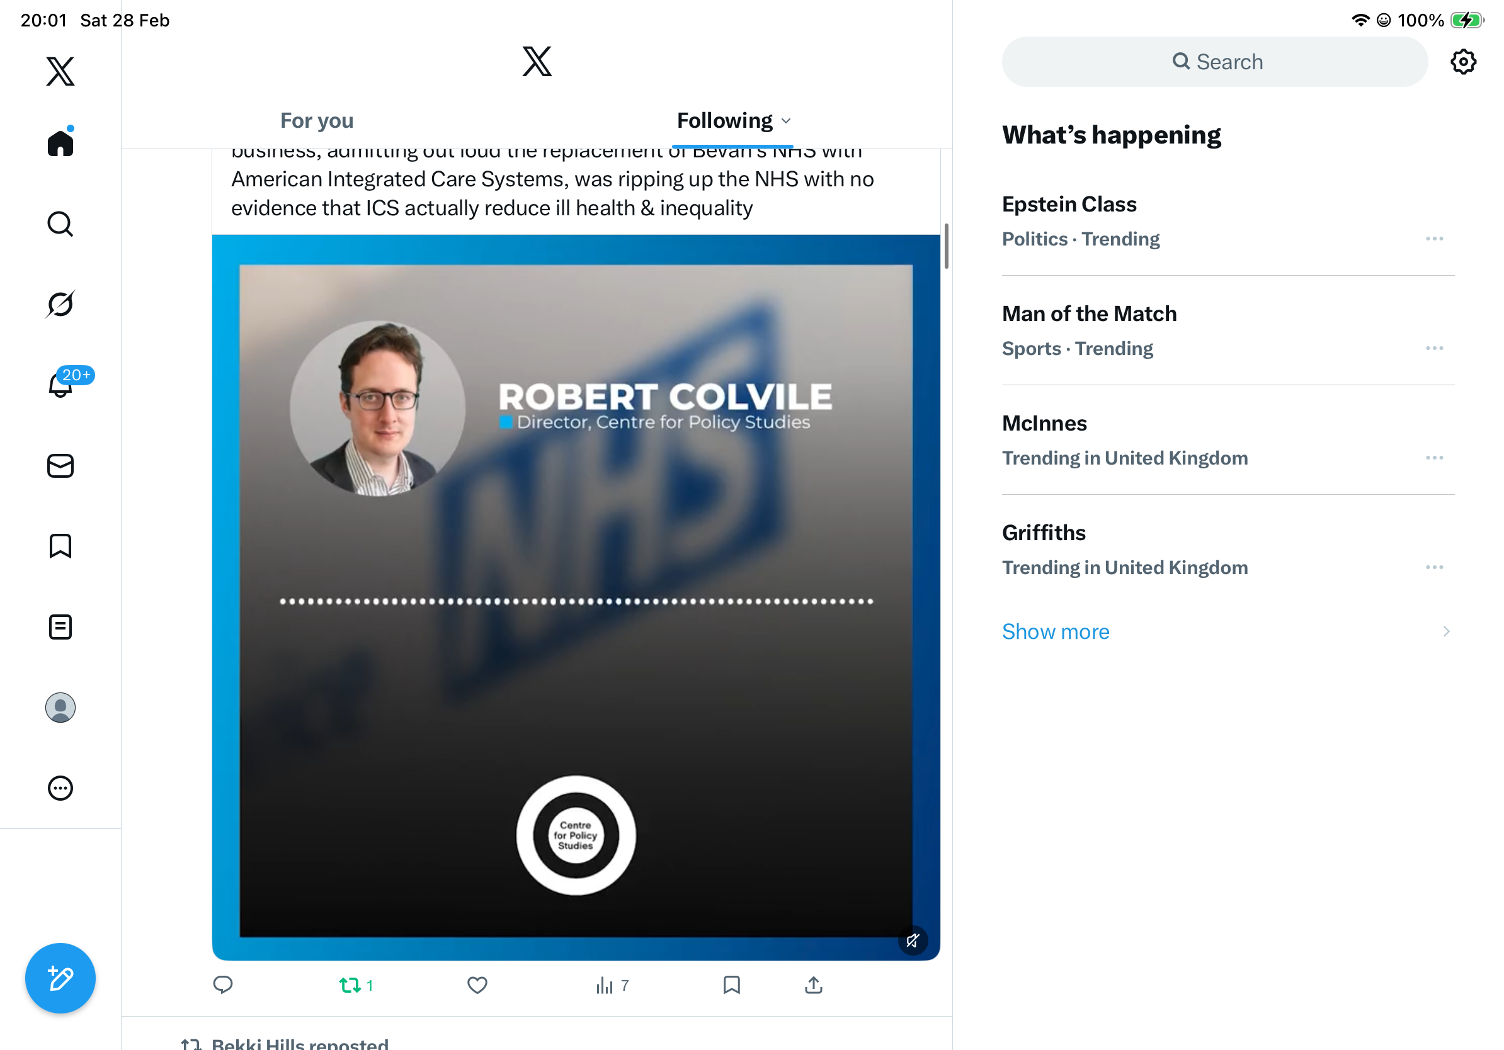
Task: Open the Man of the Match trend
Action: pos(1089,314)
